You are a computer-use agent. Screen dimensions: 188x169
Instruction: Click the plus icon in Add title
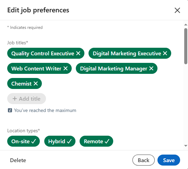tap(15, 99)
